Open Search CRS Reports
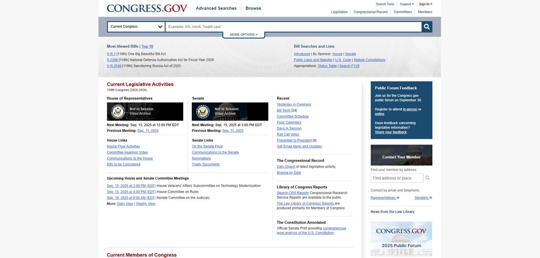540x258 pixels. (293, 193)
